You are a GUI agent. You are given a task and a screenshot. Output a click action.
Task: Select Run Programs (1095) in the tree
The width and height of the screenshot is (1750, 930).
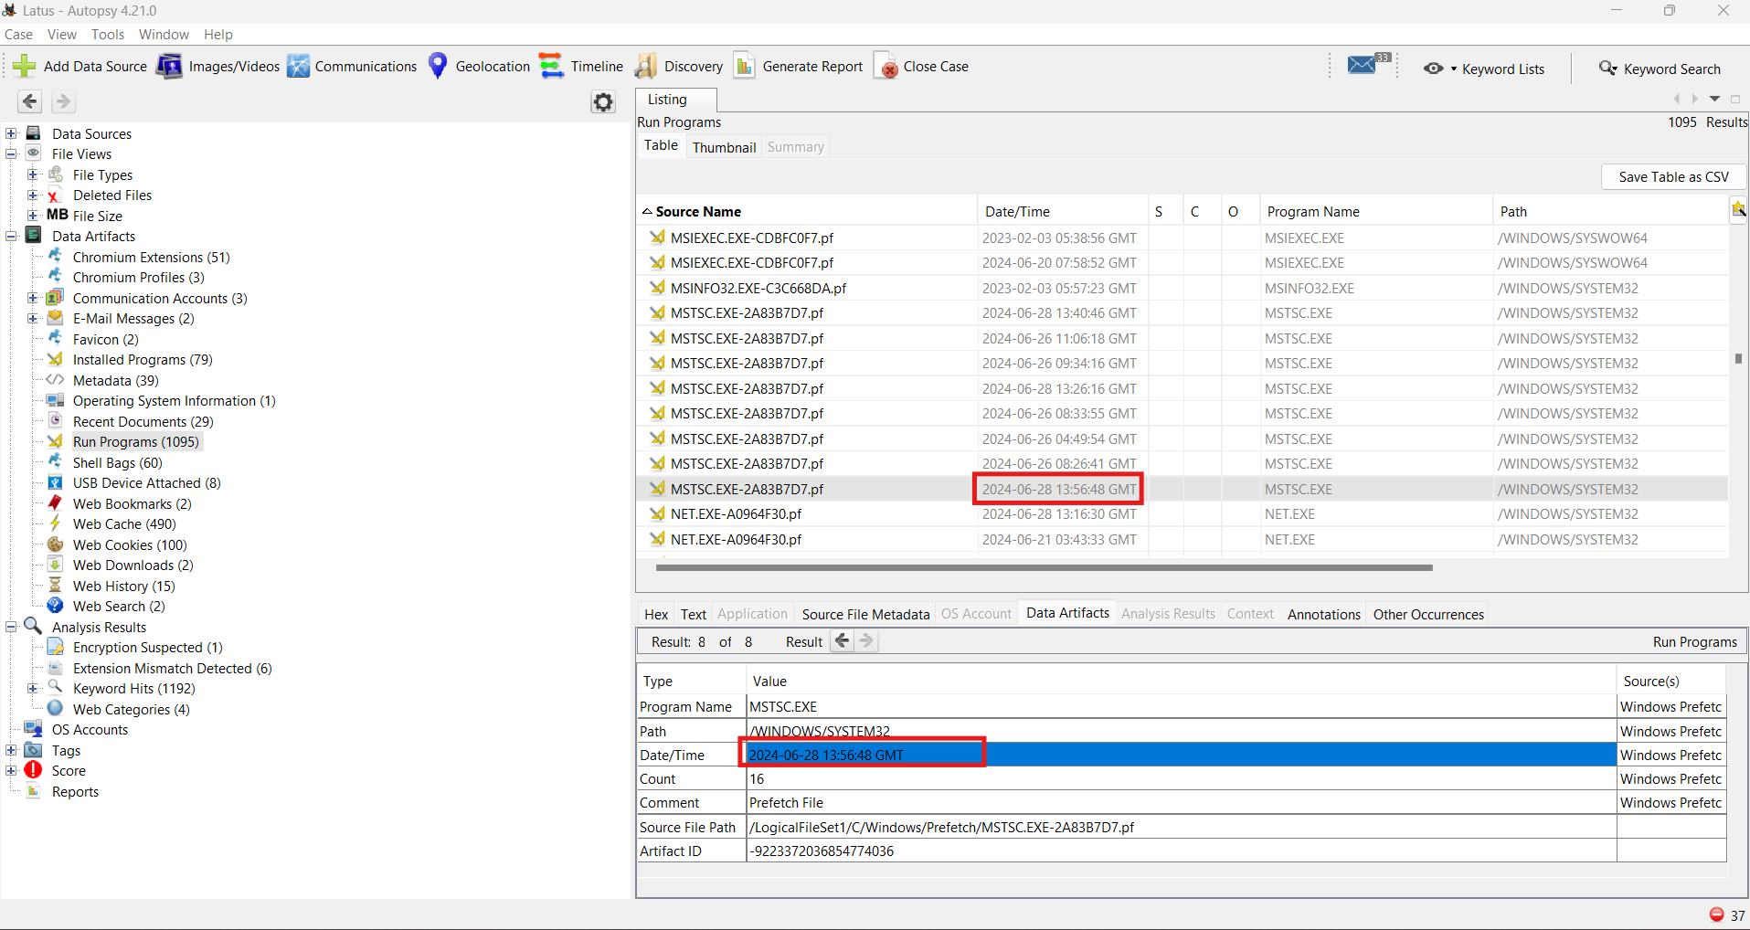coord(136,442)
